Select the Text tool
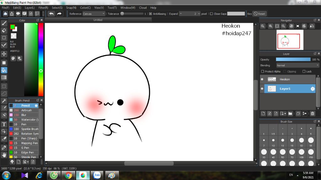This screenshot has width=321, height=180. tap(4, 124)
